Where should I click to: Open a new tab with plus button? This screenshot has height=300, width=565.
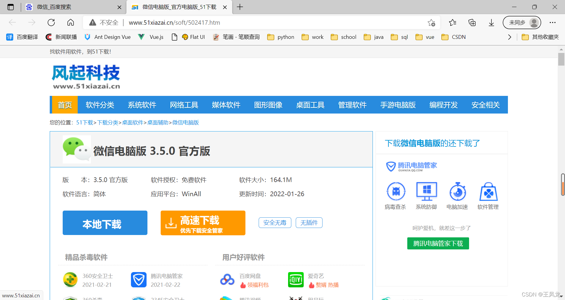[240, 7]
